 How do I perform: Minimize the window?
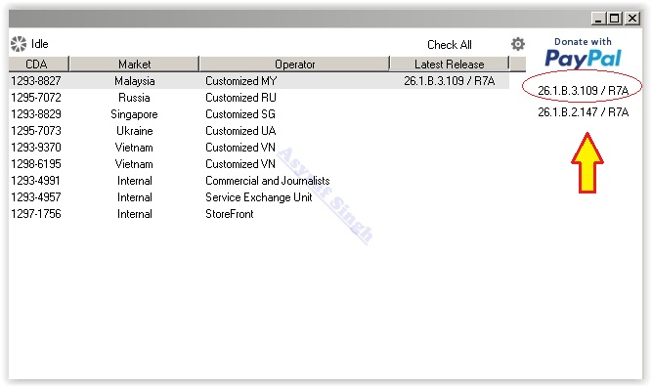(x=598, y=19)
